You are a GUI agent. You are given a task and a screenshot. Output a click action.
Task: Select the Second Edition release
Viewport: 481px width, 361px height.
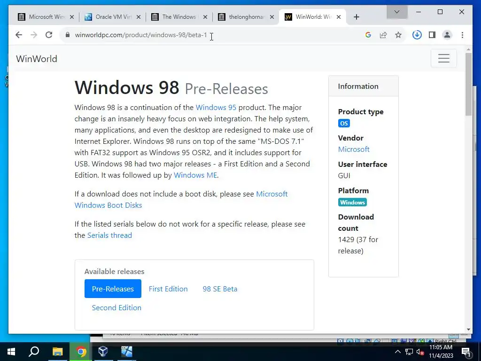(x=116, y=307)
